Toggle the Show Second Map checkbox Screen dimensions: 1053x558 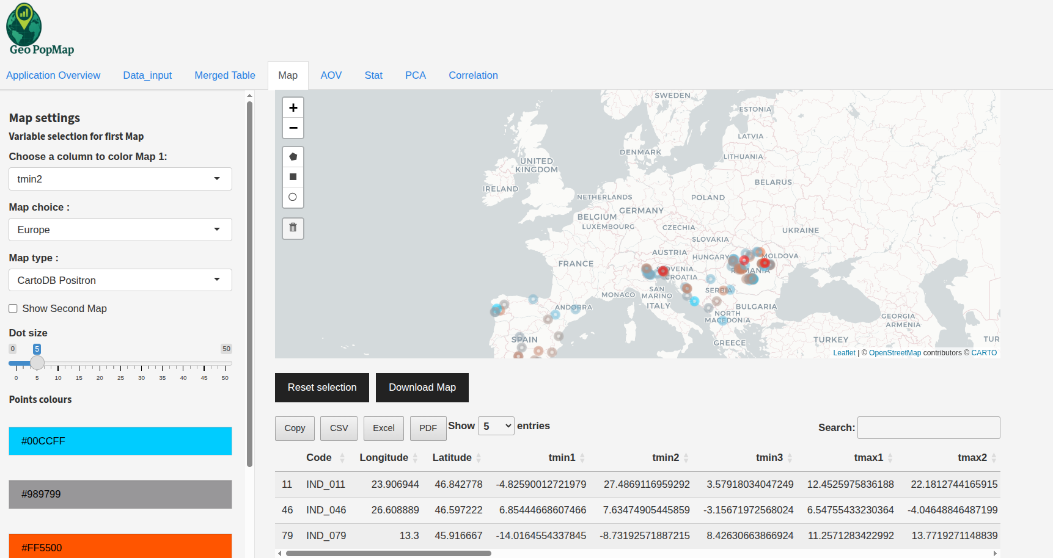pyautogui.click(x=13, y=308)
